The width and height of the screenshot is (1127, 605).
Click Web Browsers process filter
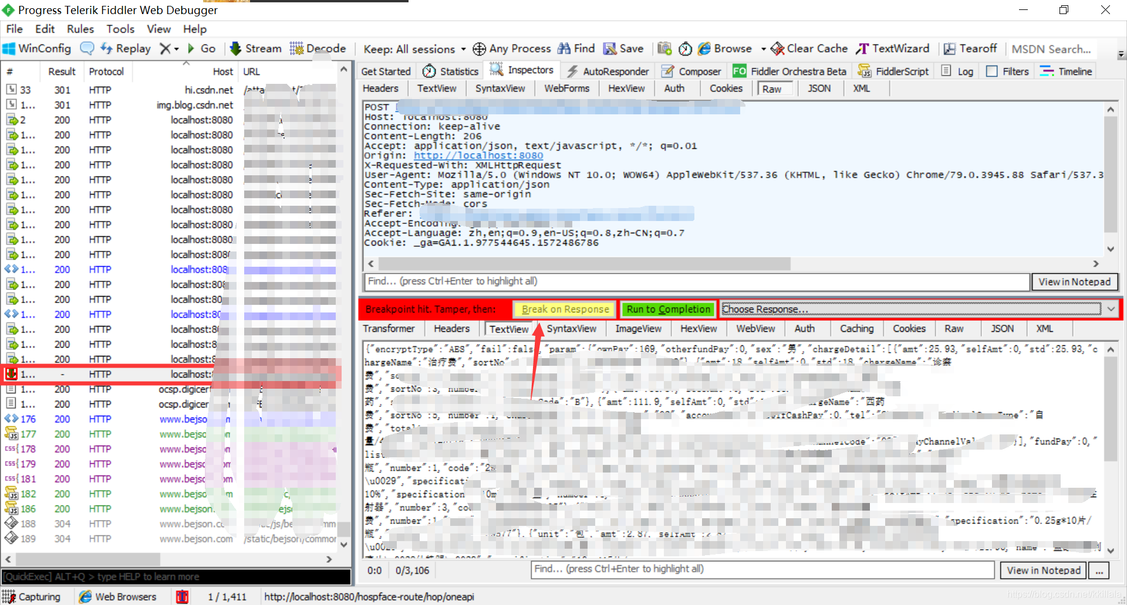pos(118,597)
